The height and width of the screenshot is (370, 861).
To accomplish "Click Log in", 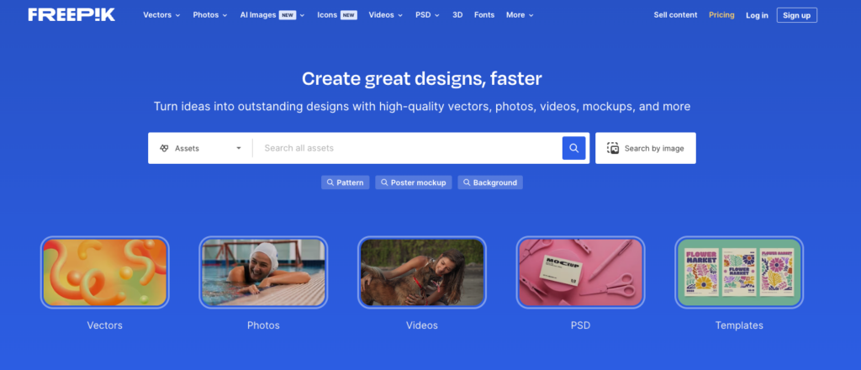I will [x=757, y=15].
